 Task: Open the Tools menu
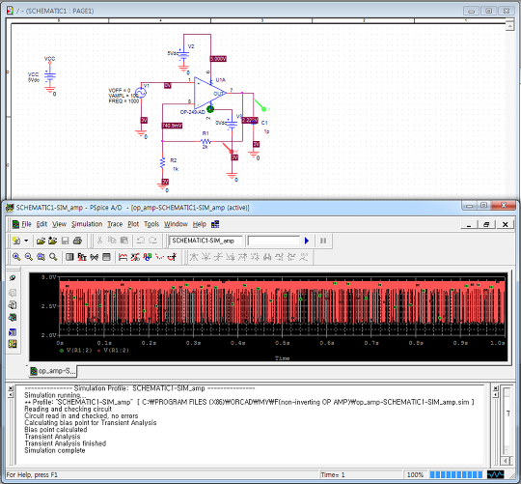pos(151,224)
